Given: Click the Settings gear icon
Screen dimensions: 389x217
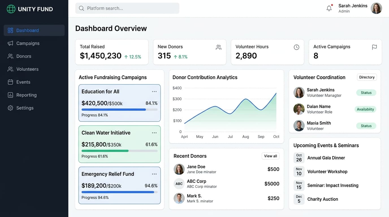Looking at the screenshot, I should pos(10,108).
